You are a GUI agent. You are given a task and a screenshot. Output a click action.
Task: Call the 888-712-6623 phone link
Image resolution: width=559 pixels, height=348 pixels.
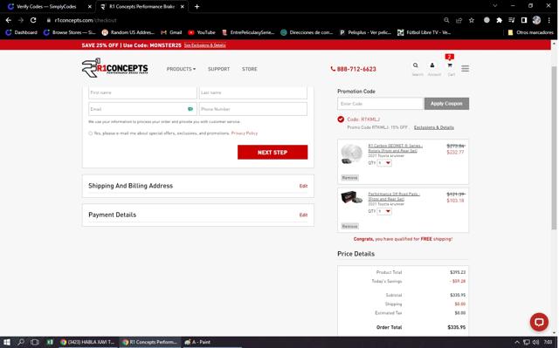353,69
